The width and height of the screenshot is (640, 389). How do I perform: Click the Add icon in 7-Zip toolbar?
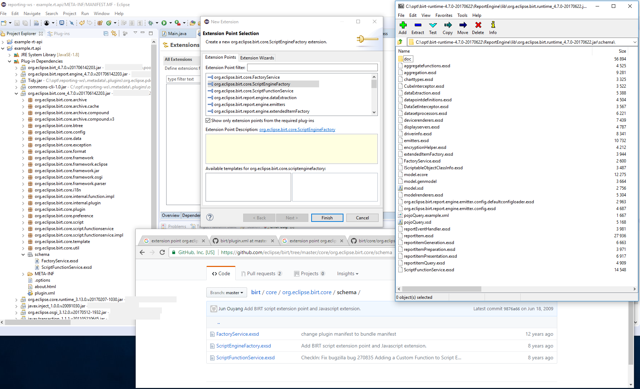(403, 25)
